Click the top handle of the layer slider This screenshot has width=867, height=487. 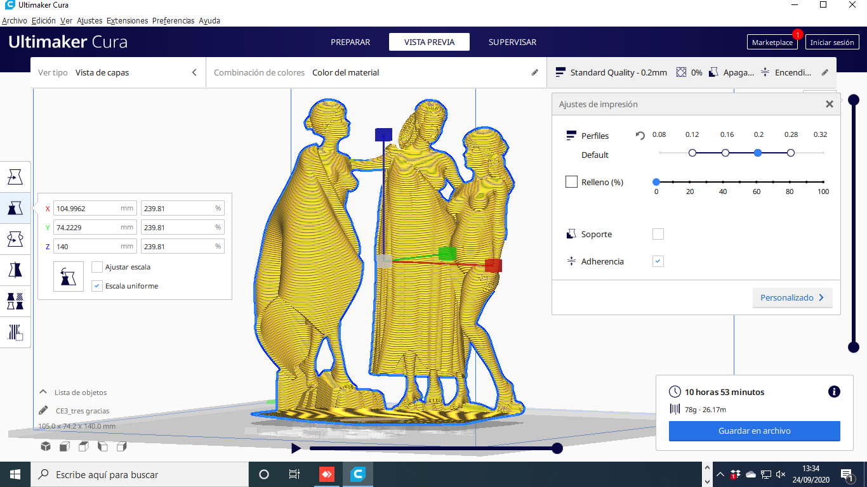854,100
